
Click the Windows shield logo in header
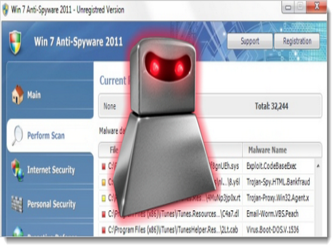pyautogui.click(x=17, y=41)
